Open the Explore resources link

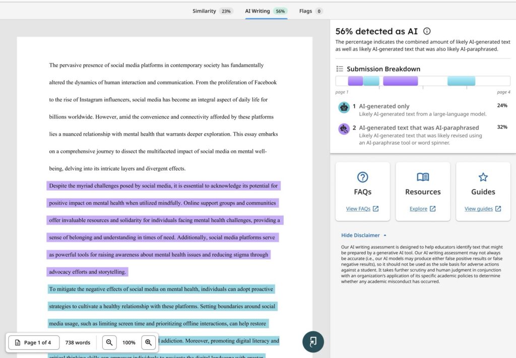(418, 209)
